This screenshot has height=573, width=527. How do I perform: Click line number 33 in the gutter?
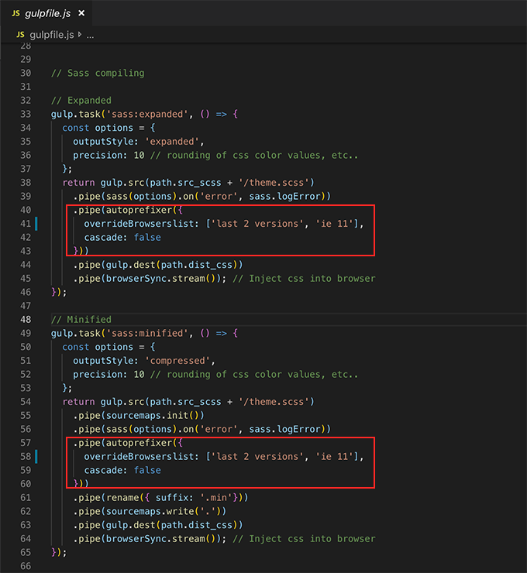click(x=25, y=114)
